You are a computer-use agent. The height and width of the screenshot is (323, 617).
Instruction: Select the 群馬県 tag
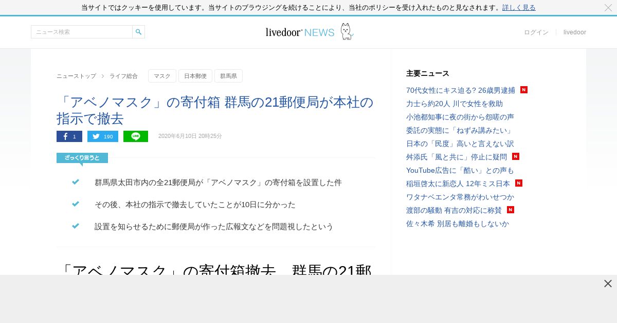[x=228, y=76]
